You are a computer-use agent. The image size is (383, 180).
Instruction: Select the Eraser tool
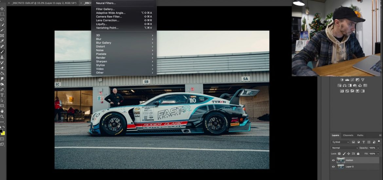click(2, 68)
